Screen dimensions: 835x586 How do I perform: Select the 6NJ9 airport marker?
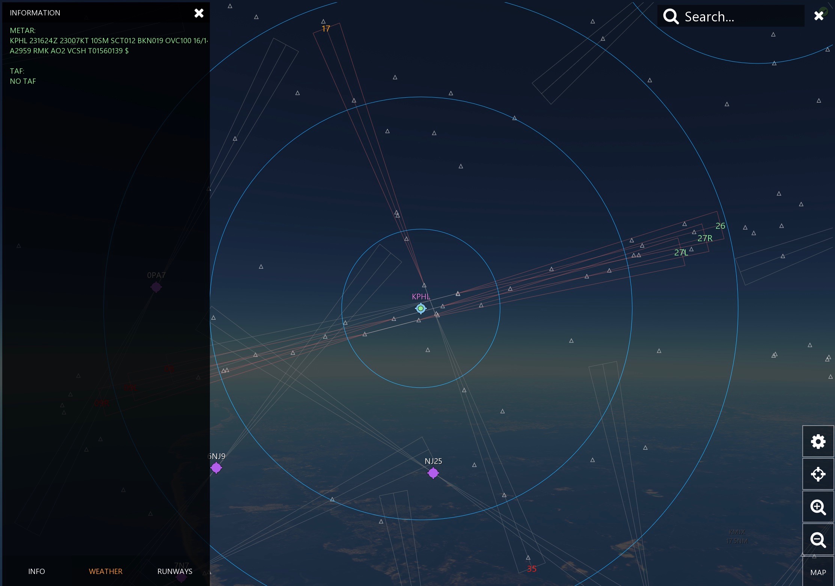click(x=216, y=468)
